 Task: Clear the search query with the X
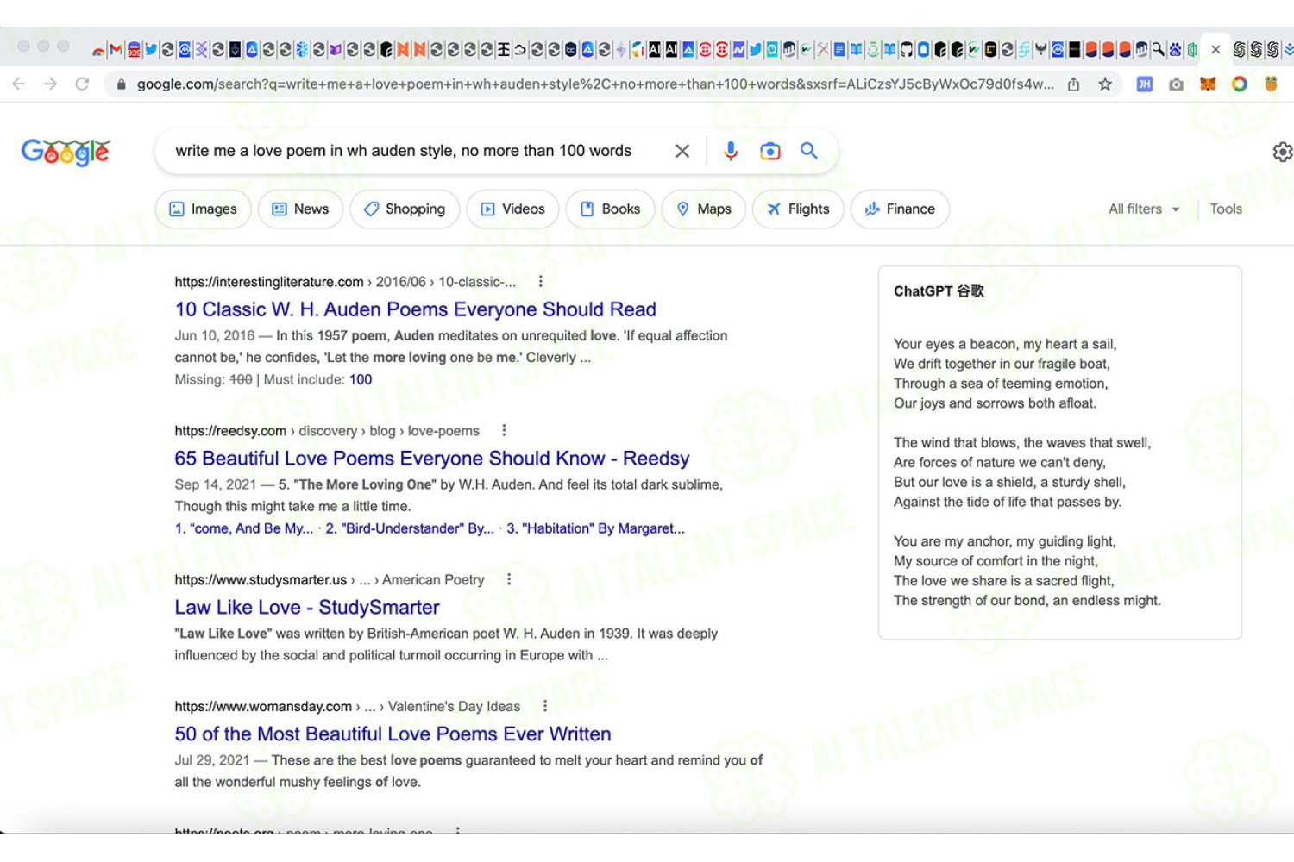682,151
